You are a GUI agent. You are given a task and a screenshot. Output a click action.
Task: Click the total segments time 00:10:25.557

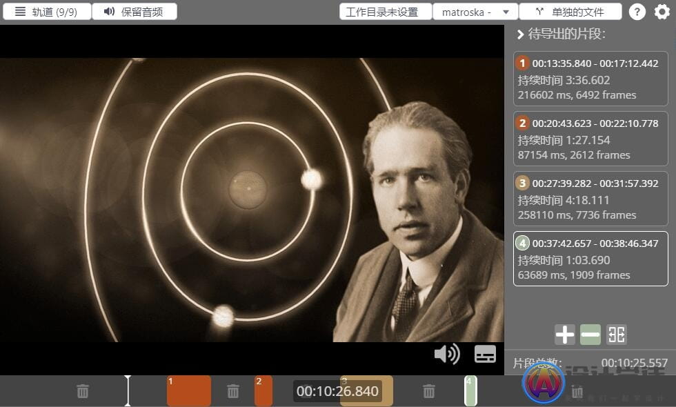pos(634,363)
